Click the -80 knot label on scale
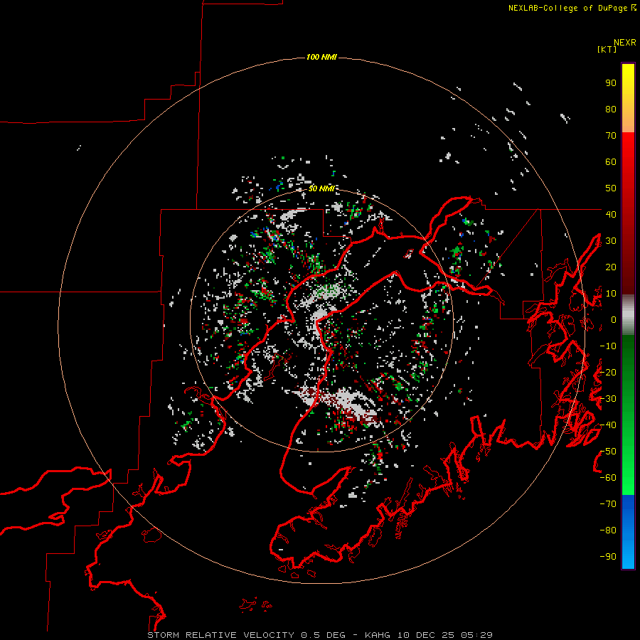This screenshot has height=640, width=640. pyautogui.click(x=608, y=530)
